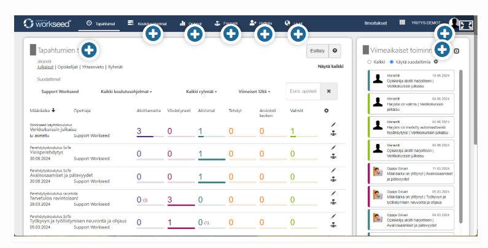Click group icon for Tervetuloa ravintolaan row
Image resolution: width=488 pixels, height=248 pixels.
click(x=333, y=201)
